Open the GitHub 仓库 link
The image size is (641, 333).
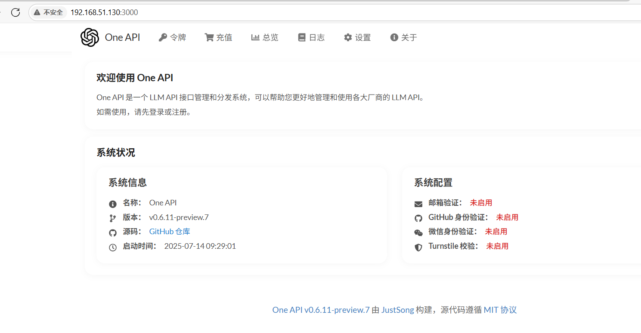pyautogui.click(x=170, y=232)
